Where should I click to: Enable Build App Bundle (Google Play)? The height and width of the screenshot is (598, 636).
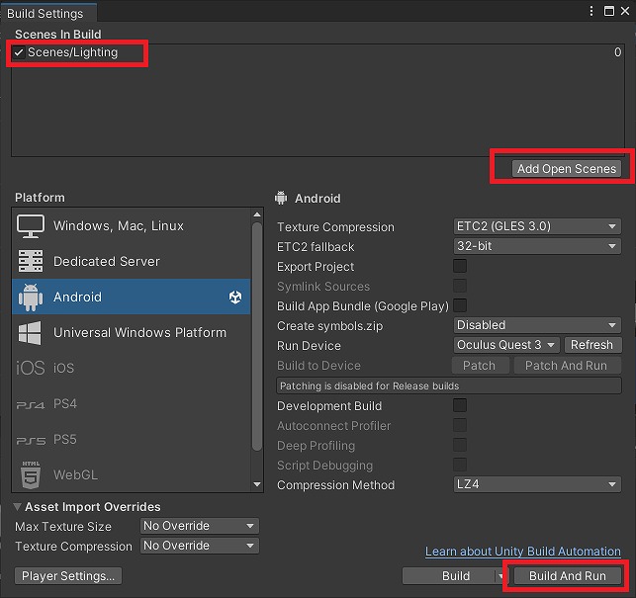click(x=460, y=305)
